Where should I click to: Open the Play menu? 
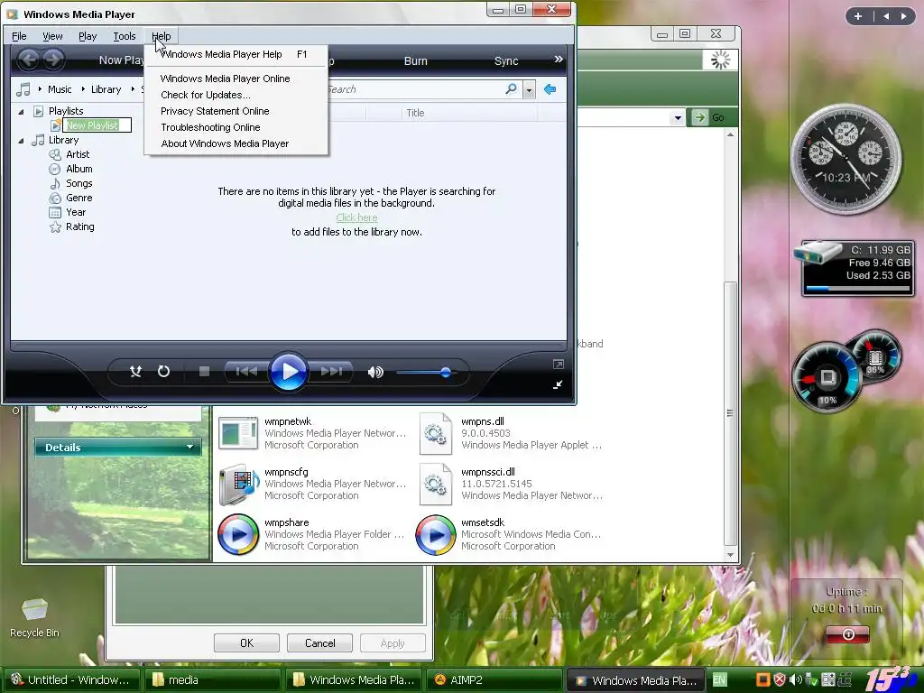click(x=88, y=36)
